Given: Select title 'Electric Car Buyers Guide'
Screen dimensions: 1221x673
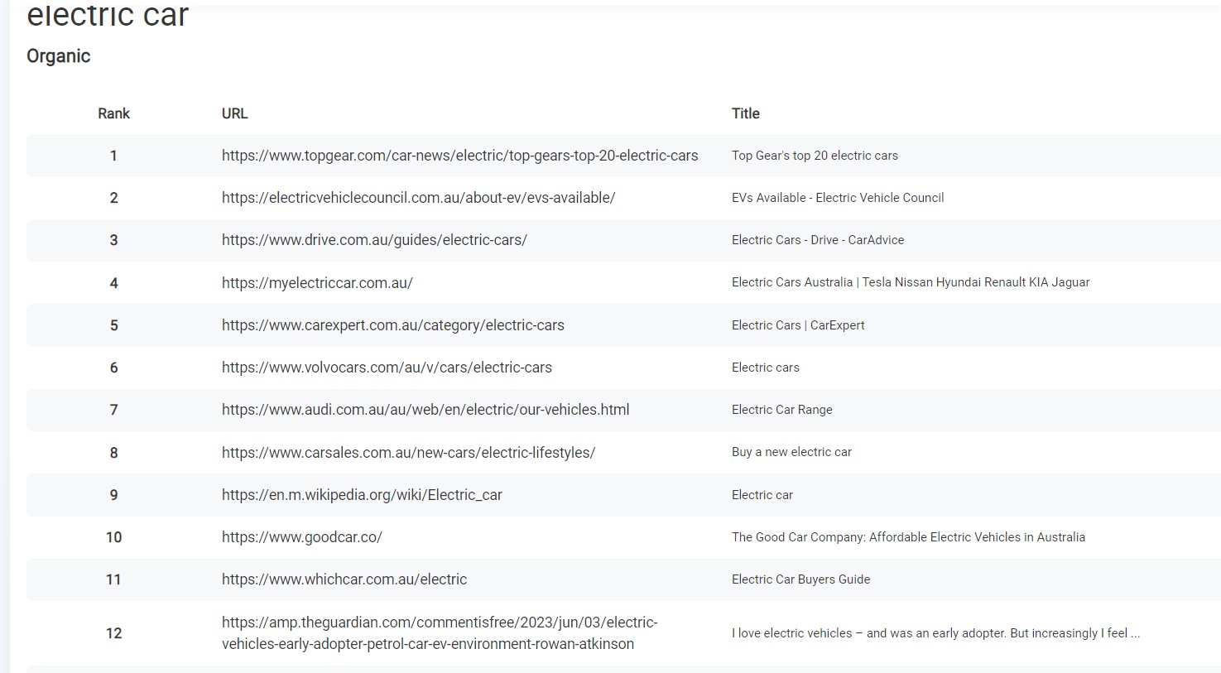Looking at the screenshot, I should point(800,579).
